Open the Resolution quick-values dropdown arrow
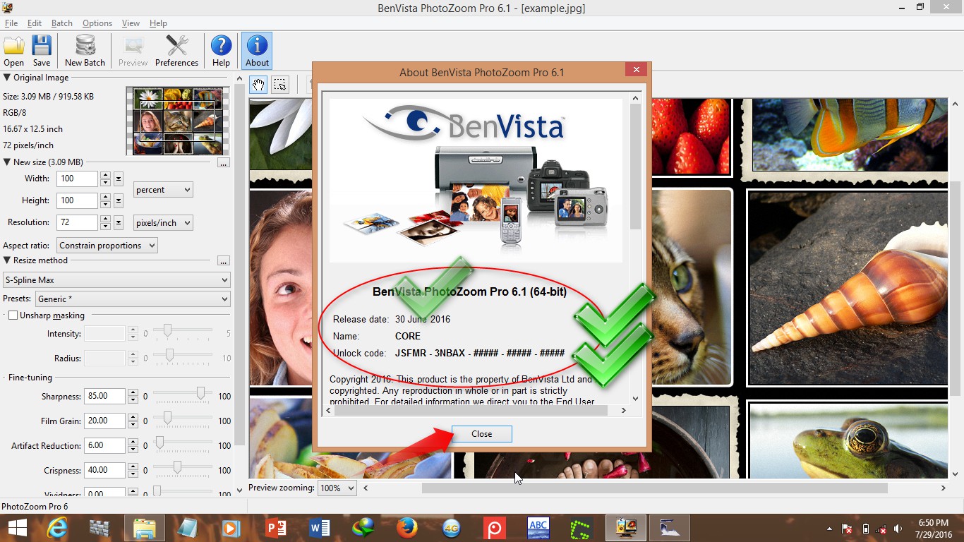This screenshot has width=964, height=542. point(119,222)
